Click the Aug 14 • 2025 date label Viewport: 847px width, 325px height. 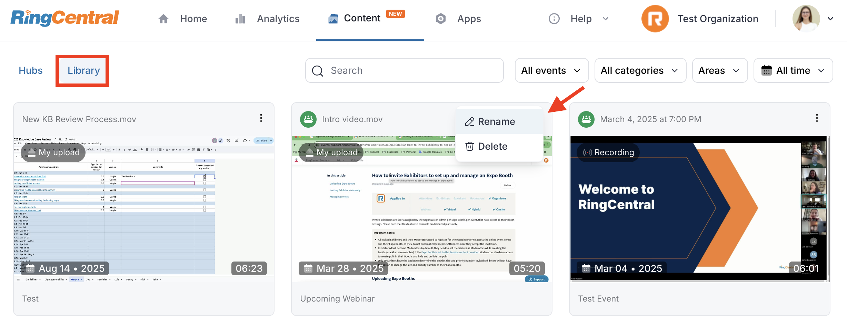pyautogui.click(x=66, y=268)
